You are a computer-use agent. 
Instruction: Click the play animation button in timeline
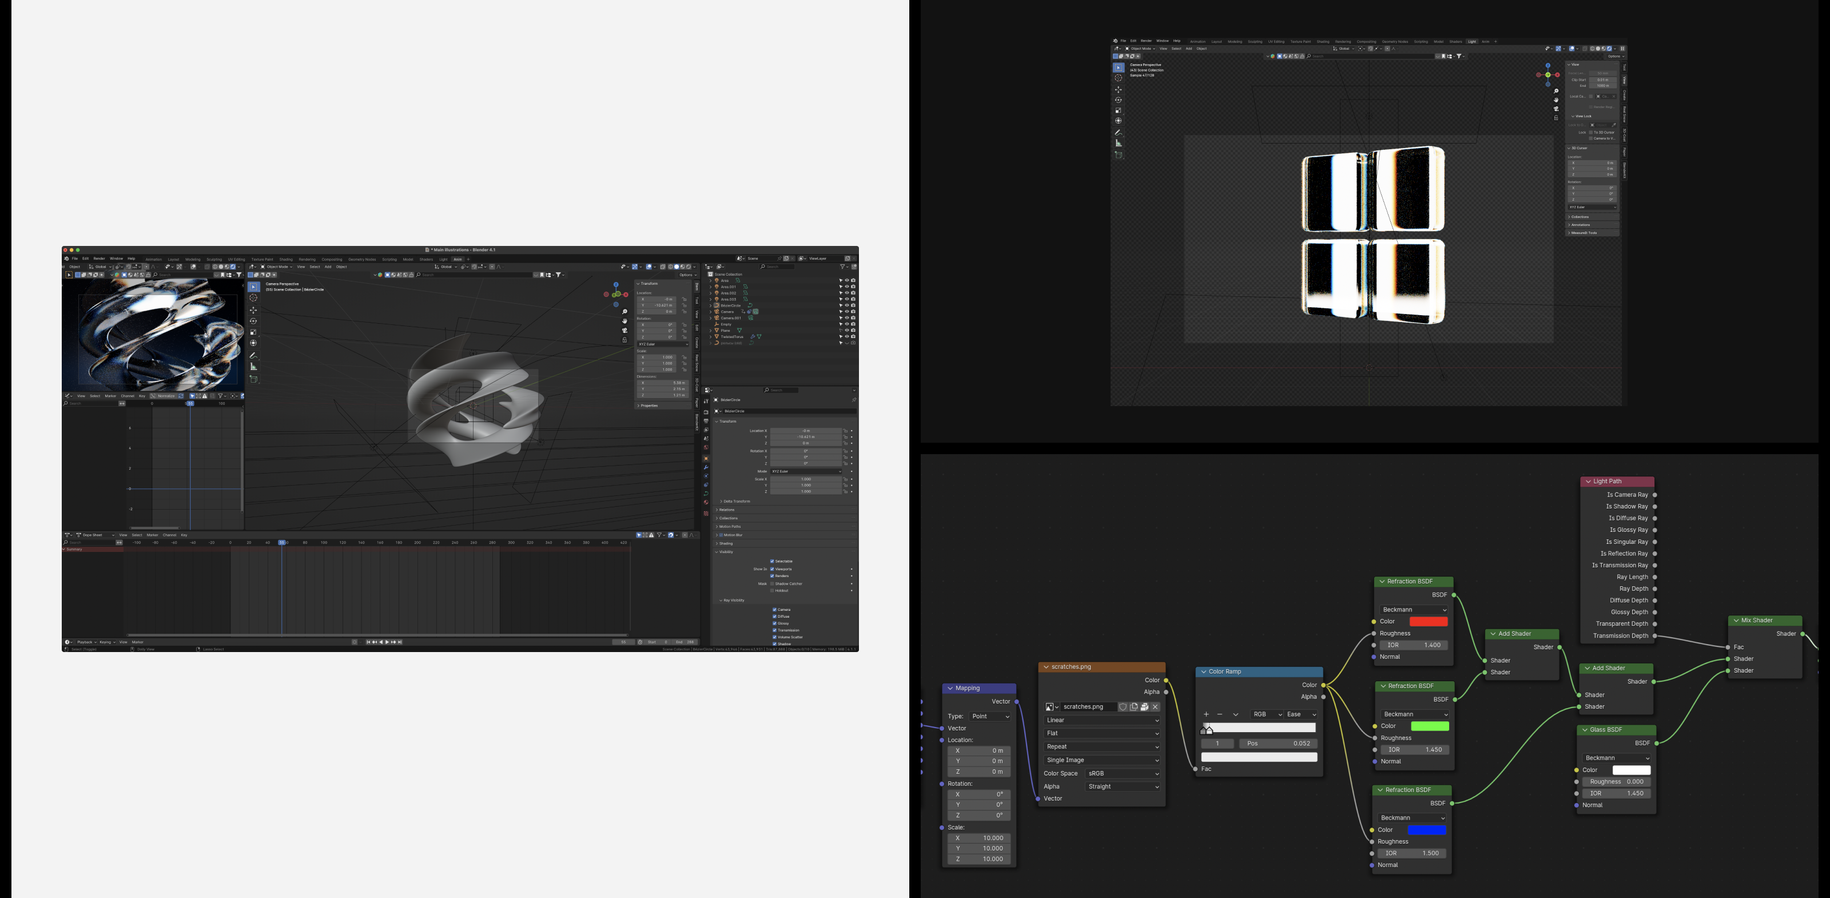click(387, 642)
